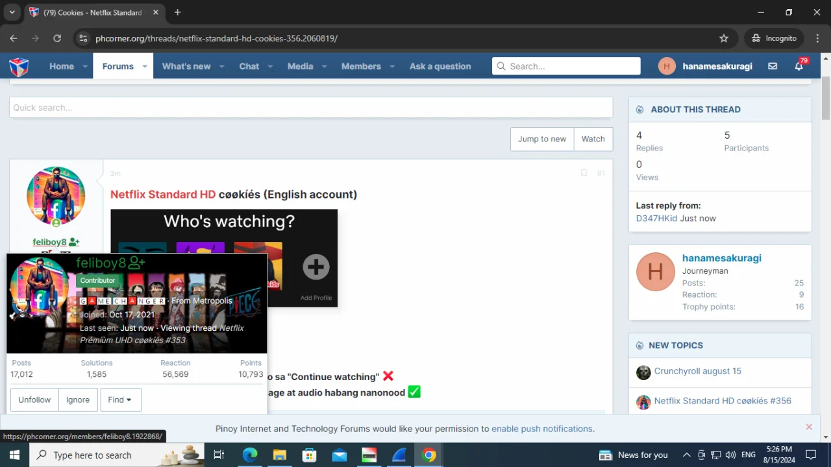Open the Media section
This screenshot has width=831, height=467.
(300, 66)
